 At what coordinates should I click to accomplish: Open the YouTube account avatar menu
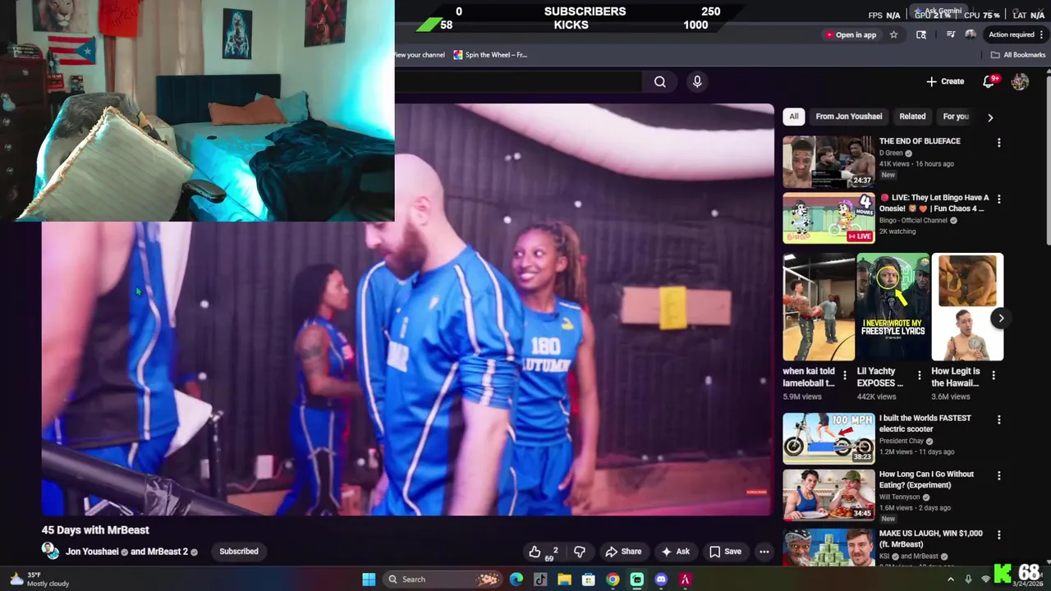click(1020, 81)
